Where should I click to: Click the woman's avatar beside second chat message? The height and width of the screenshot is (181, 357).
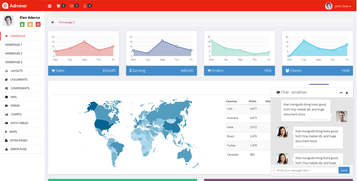click(282, 132)
